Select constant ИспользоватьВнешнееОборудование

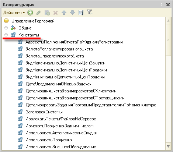click(x=61, y=147)
